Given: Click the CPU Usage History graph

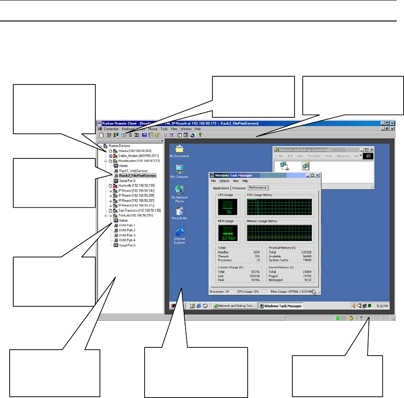Looking at the screenshot, I should click(280, 207).
